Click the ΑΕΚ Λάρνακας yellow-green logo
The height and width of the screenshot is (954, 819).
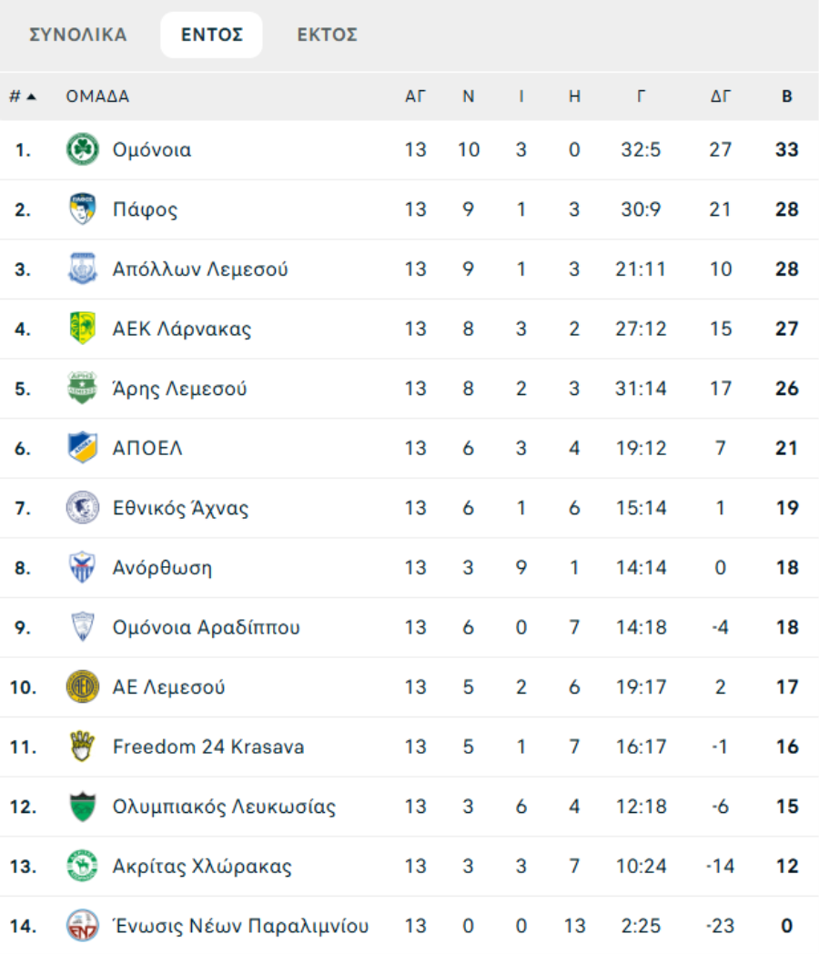[83, 329]
